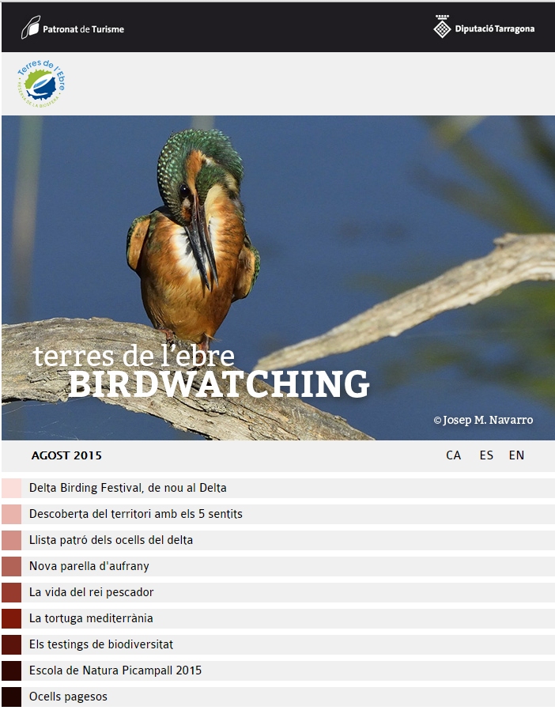Select the 'Ocells pagesos' article
The width and height of the screenshot is (555, 710).
tap(68, 697)
